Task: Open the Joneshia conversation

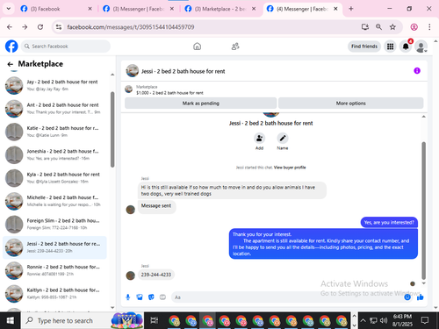Action: click(x=55, y=154)
